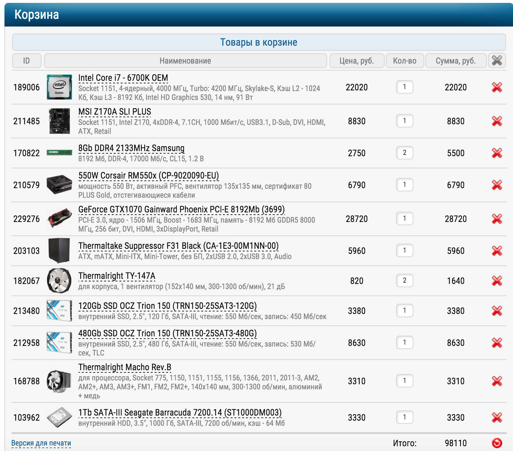Screen dimensions: 513x451
Task: Click the Кол-во column header
Action: [405, 61]
